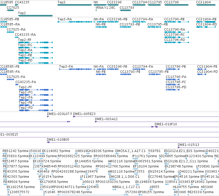Image resolution: width=219 pixels, height=196 pixels.
Task: Click the CG13793 gene label
Action: pyautogui.click(x=127, y=7)
